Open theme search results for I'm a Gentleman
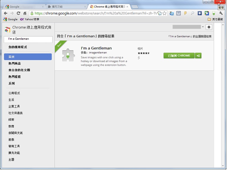 (x=190, y=36)
